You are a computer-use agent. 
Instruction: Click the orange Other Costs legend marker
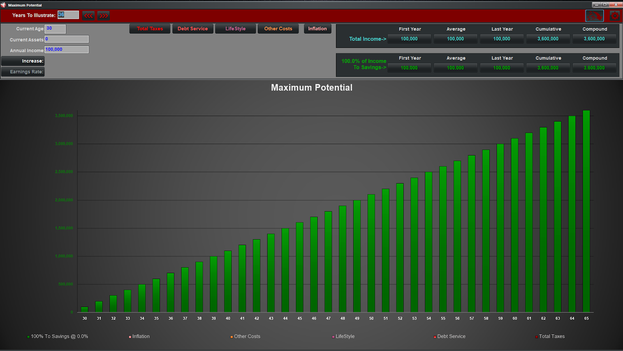point(232,337)
